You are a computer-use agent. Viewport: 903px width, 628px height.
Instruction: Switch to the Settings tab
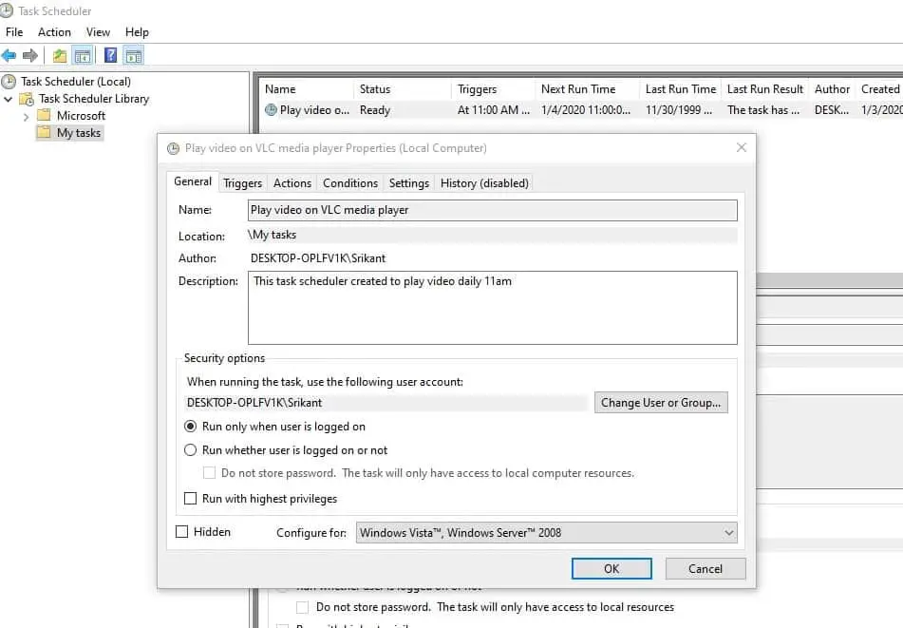(409, 183)
